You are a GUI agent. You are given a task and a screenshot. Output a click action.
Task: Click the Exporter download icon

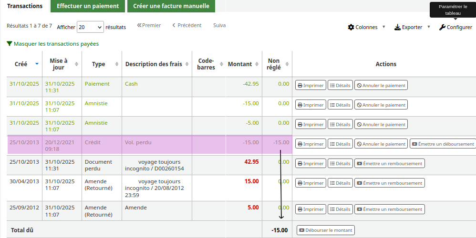397,27
